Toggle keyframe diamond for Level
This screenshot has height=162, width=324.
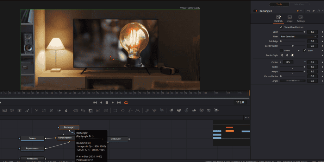point(322,32)
